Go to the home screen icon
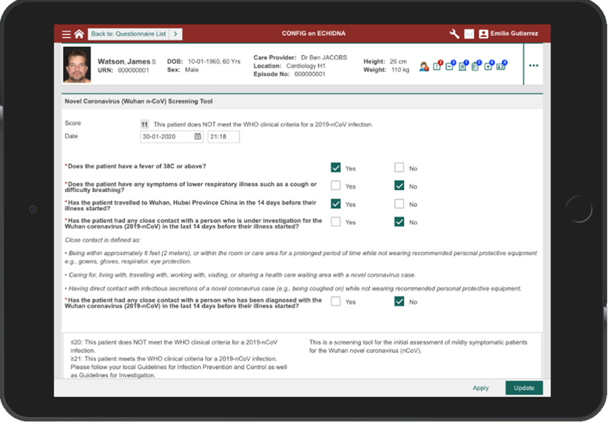 (x=80, y=34)
